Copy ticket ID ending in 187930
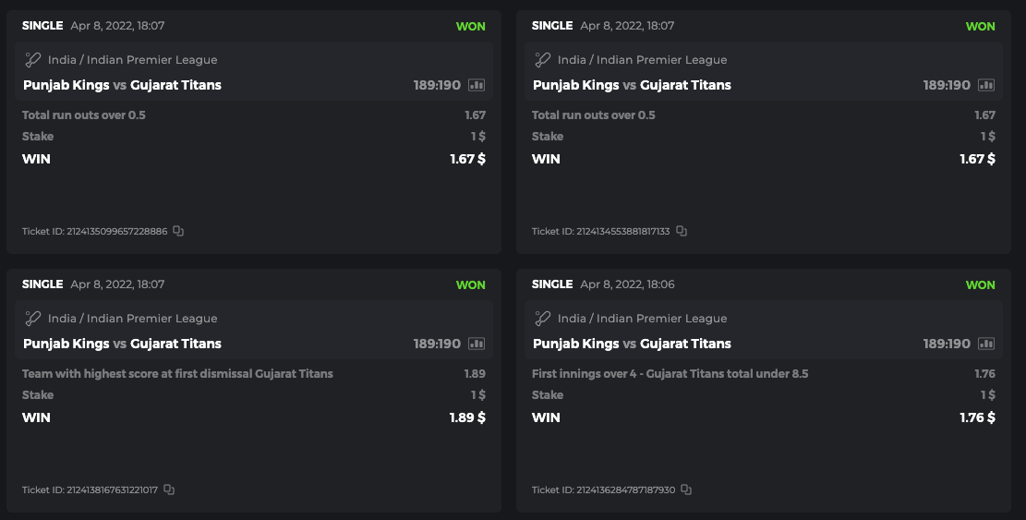Image resolution: width=1026 pixels, height=520 pixels. tap(686, 490)
